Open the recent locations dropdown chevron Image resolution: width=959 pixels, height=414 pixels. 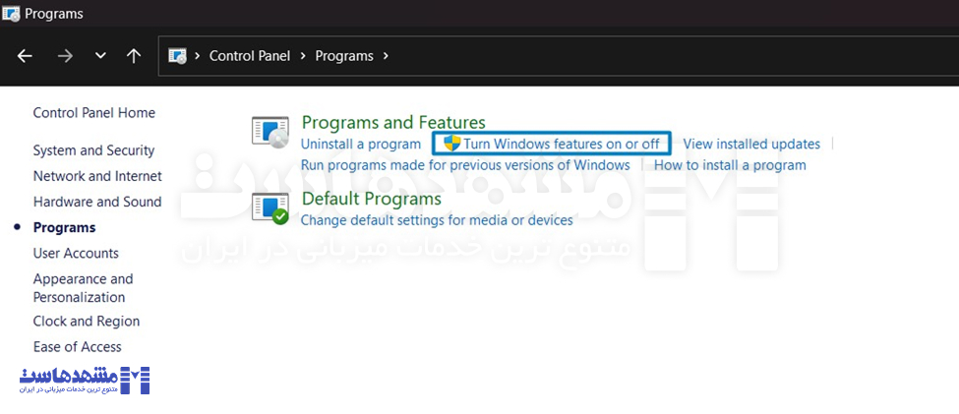[101, 56]
